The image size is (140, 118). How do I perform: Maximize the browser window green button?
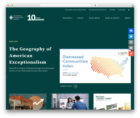(x=12, y=5)
